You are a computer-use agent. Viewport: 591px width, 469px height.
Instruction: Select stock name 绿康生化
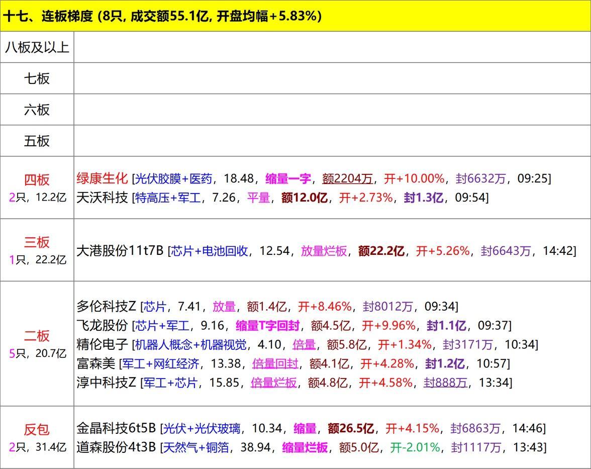coord(102,178)
